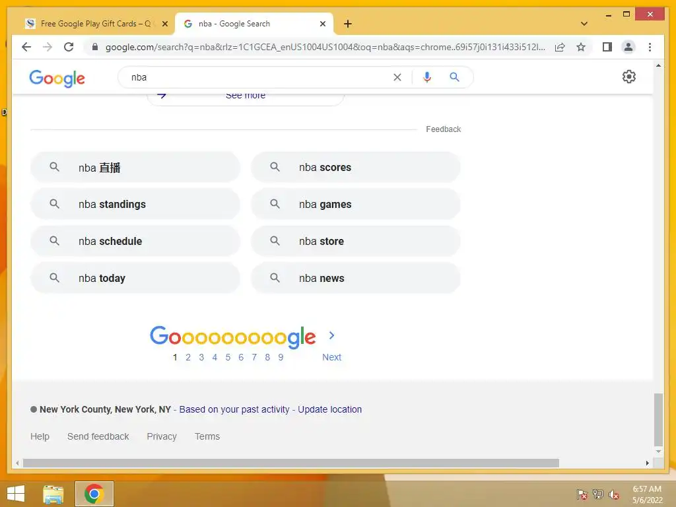Bookmark this page with the star icon
Image resolution: width=676 pixels, height=507 pixels.
[581, 47]
